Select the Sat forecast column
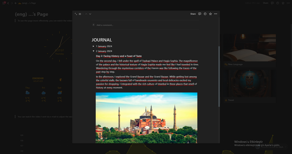The width and height of the screenshot is (292, 154). click(59, 94)
